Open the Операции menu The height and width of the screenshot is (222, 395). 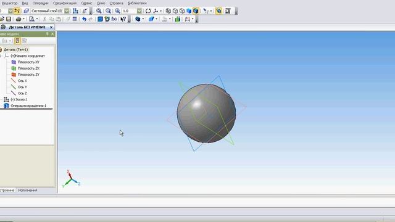[40, 3]
